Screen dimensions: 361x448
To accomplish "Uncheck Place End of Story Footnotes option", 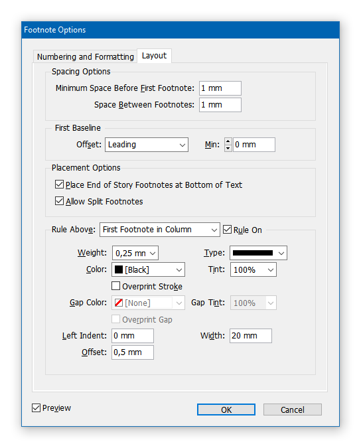I will pyautogui.click(x=59, y=185).
